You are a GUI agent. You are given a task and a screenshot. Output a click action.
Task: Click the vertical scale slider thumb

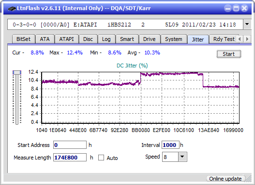click(17, 72)
